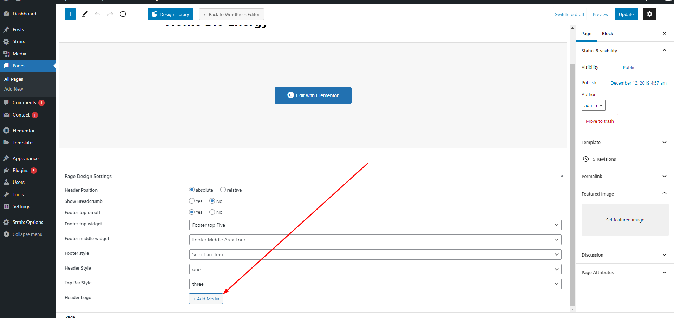Collapse the Featured image panel

click(625, 194)
